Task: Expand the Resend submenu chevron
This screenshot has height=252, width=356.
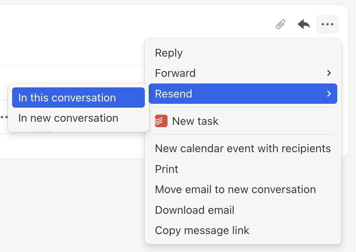Action: coord(329,94)
